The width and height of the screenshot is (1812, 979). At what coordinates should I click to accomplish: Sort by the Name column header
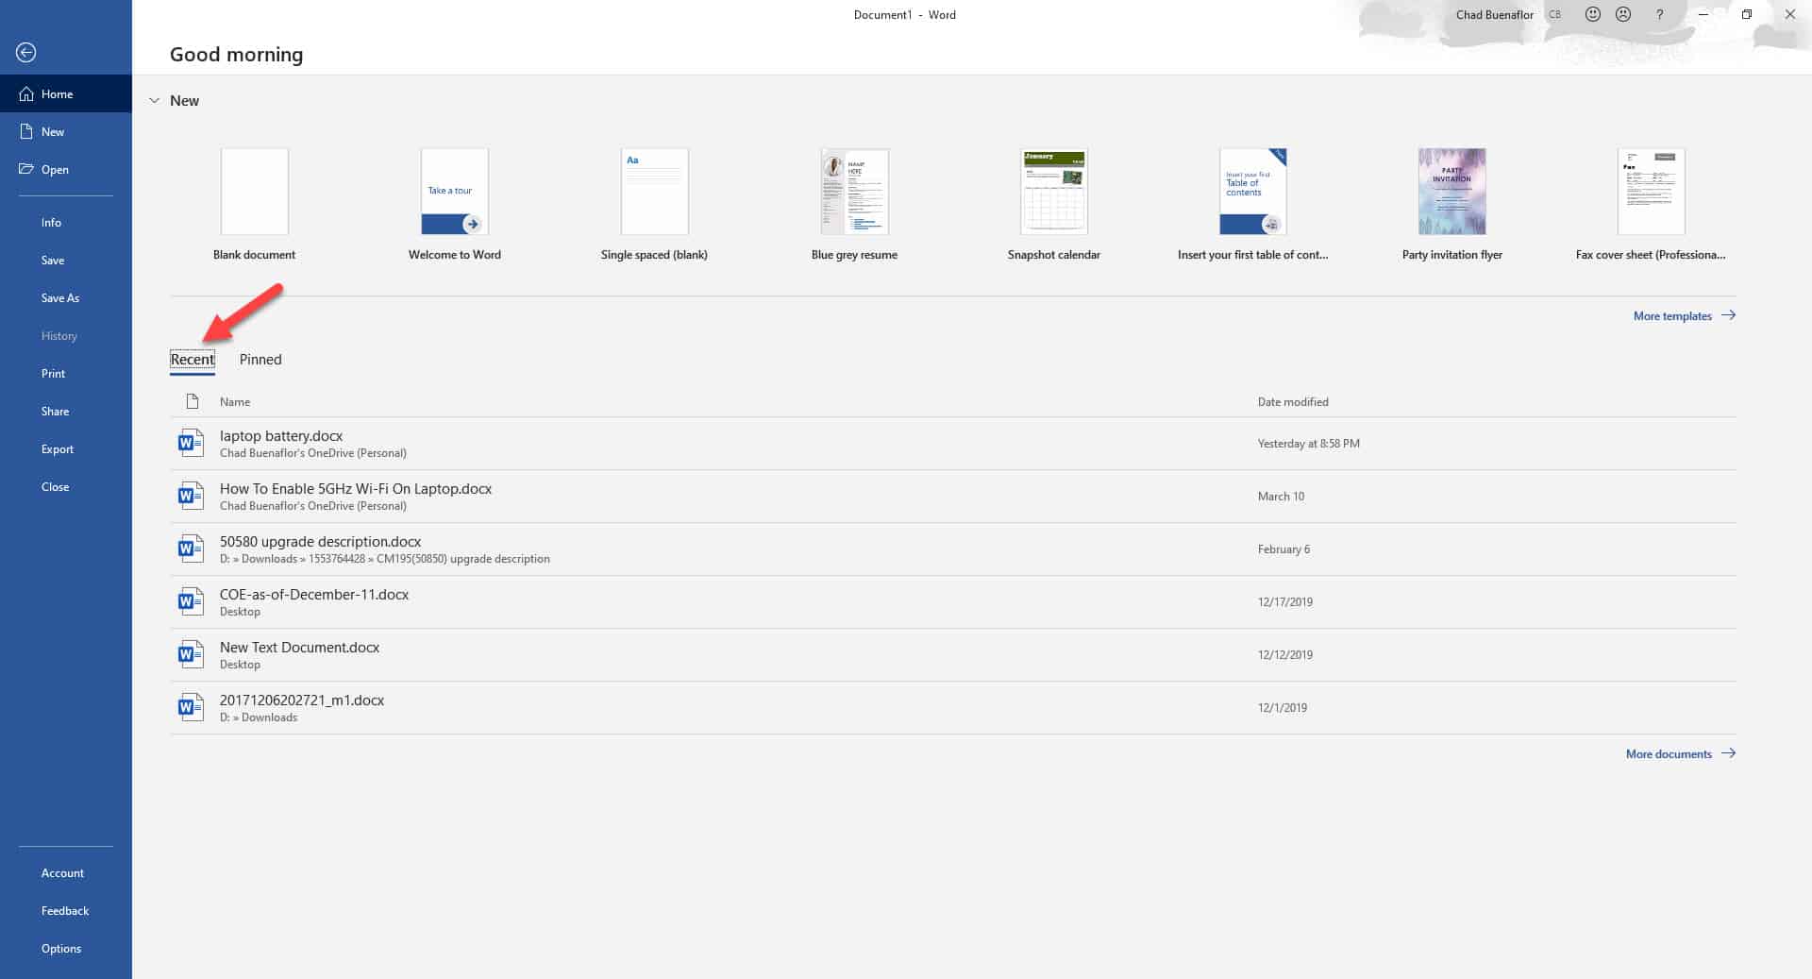click(x=235, y=402)
